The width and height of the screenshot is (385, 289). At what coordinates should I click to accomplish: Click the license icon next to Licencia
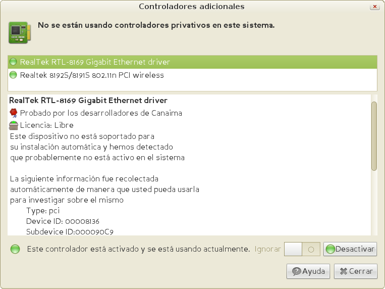click(14, 125)
